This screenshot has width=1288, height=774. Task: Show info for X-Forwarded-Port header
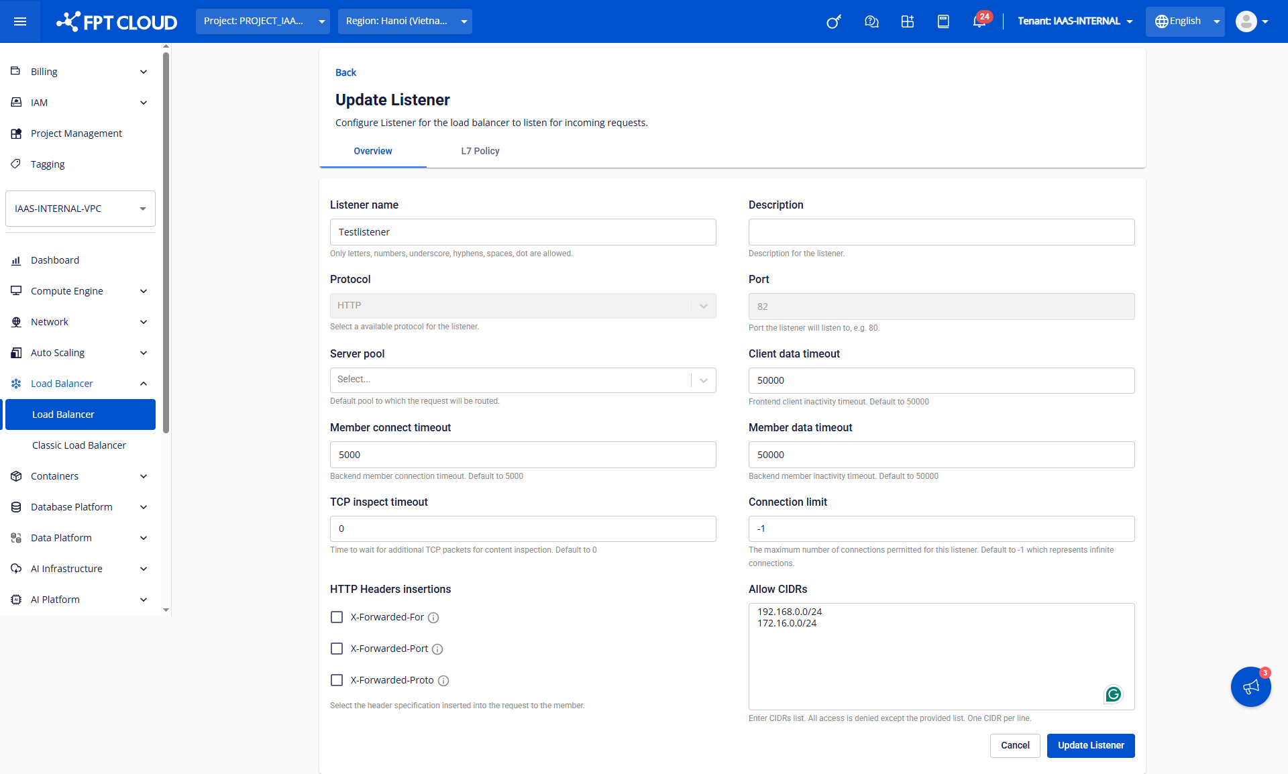pyautogui.click(x=437, y=649)
